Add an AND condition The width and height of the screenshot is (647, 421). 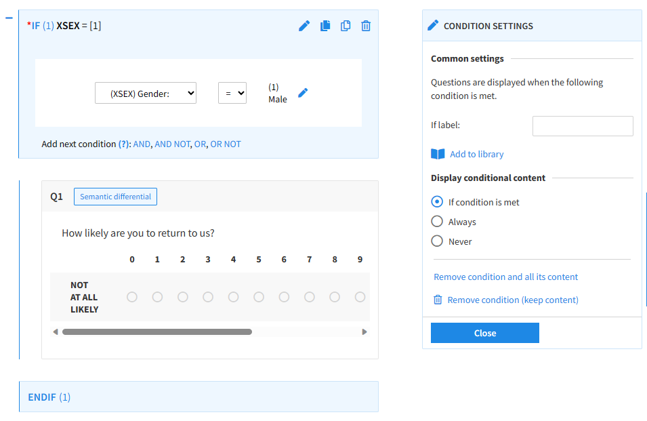(142, 144)
